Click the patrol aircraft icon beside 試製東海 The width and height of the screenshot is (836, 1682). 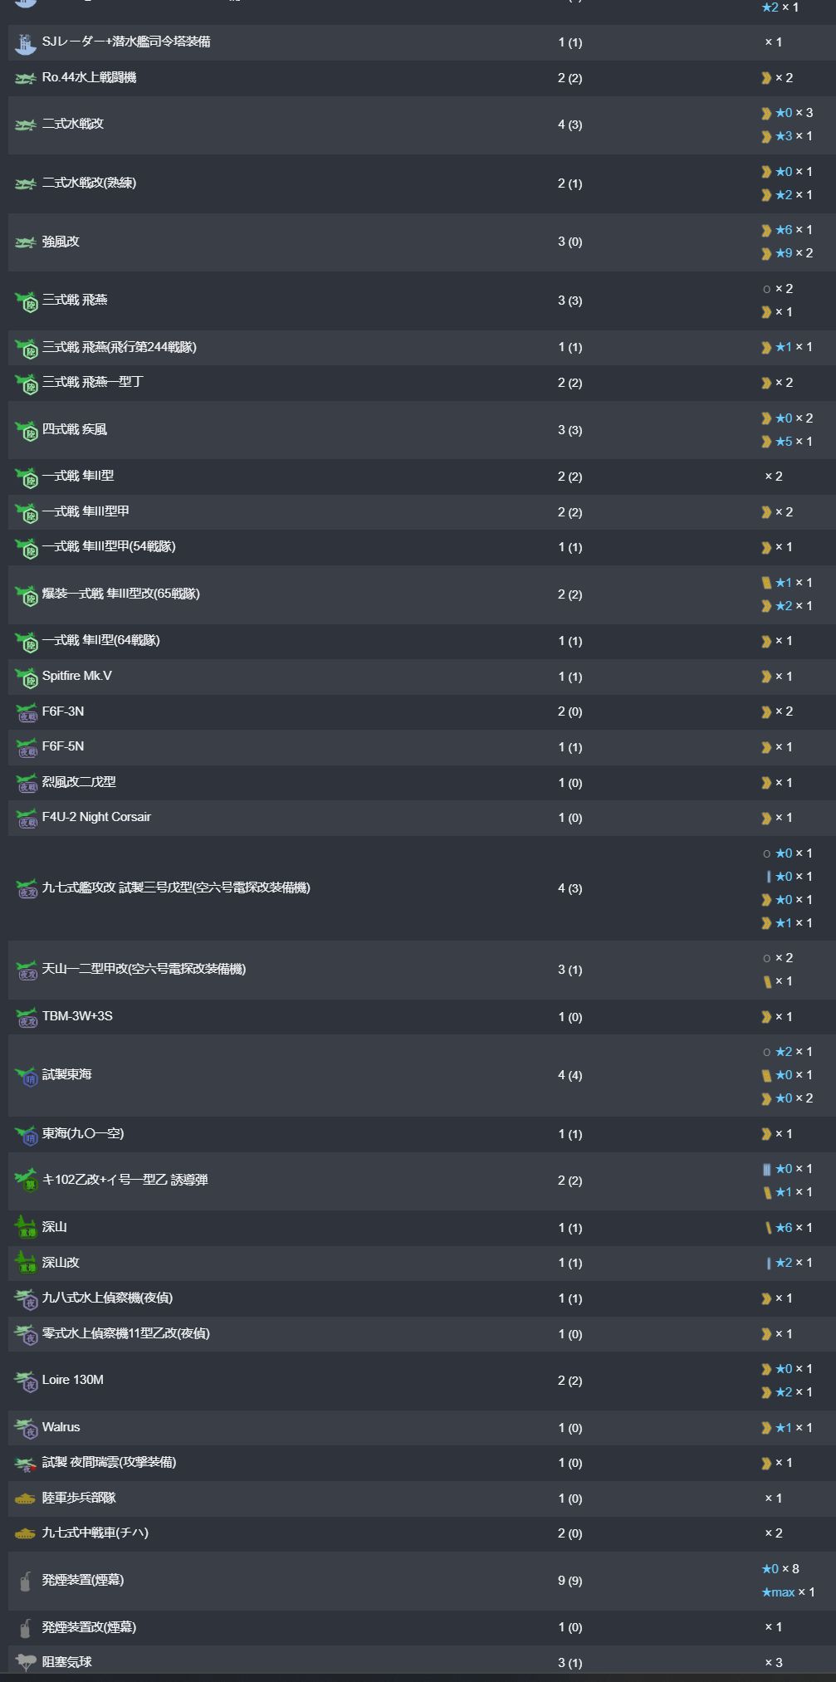coord(26,1076)
